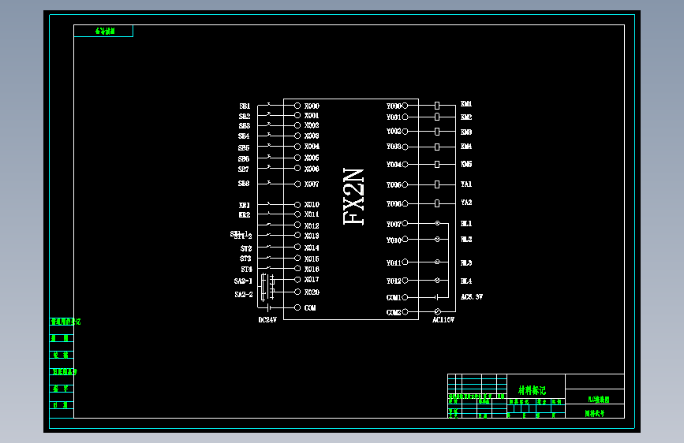This screenshot has width=684, height=443.
Task: Click the X001 terminal text
Action: pos(312,116)
